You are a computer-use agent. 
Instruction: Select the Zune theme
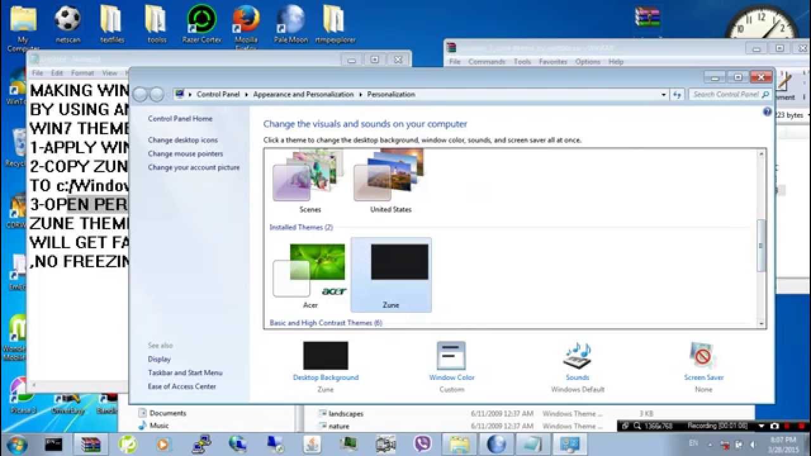[391, 275]
